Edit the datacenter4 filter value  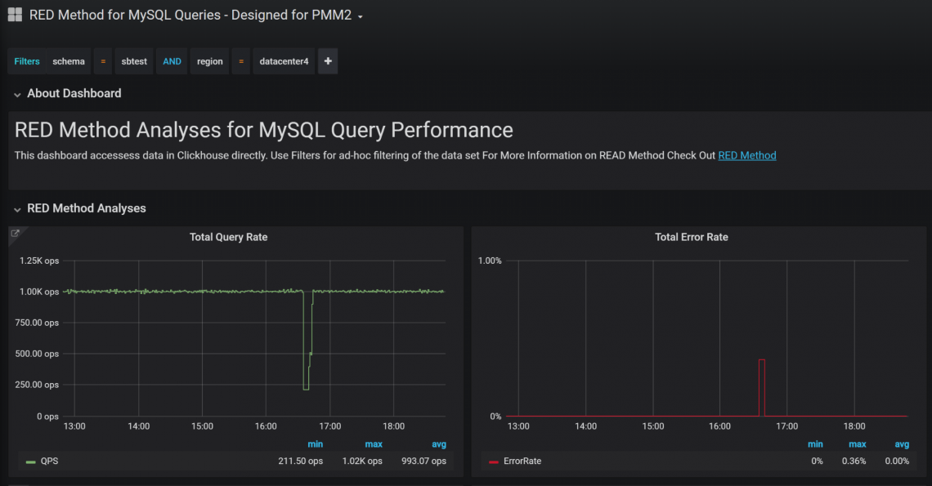[283, 60]
